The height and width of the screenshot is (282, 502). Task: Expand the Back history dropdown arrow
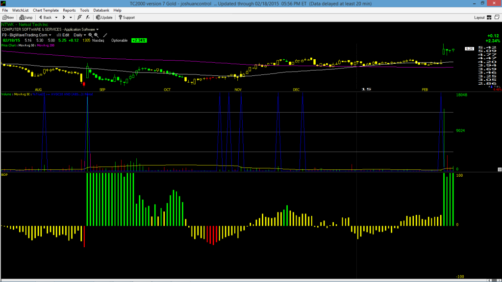tap(56, 18)
